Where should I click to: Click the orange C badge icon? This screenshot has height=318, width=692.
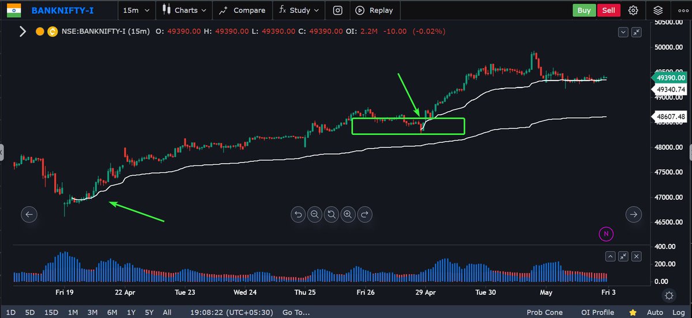[52, 32]
